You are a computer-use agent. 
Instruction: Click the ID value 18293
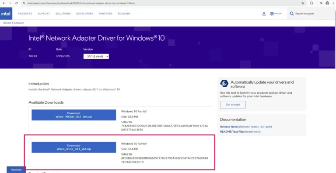[33, 56]
